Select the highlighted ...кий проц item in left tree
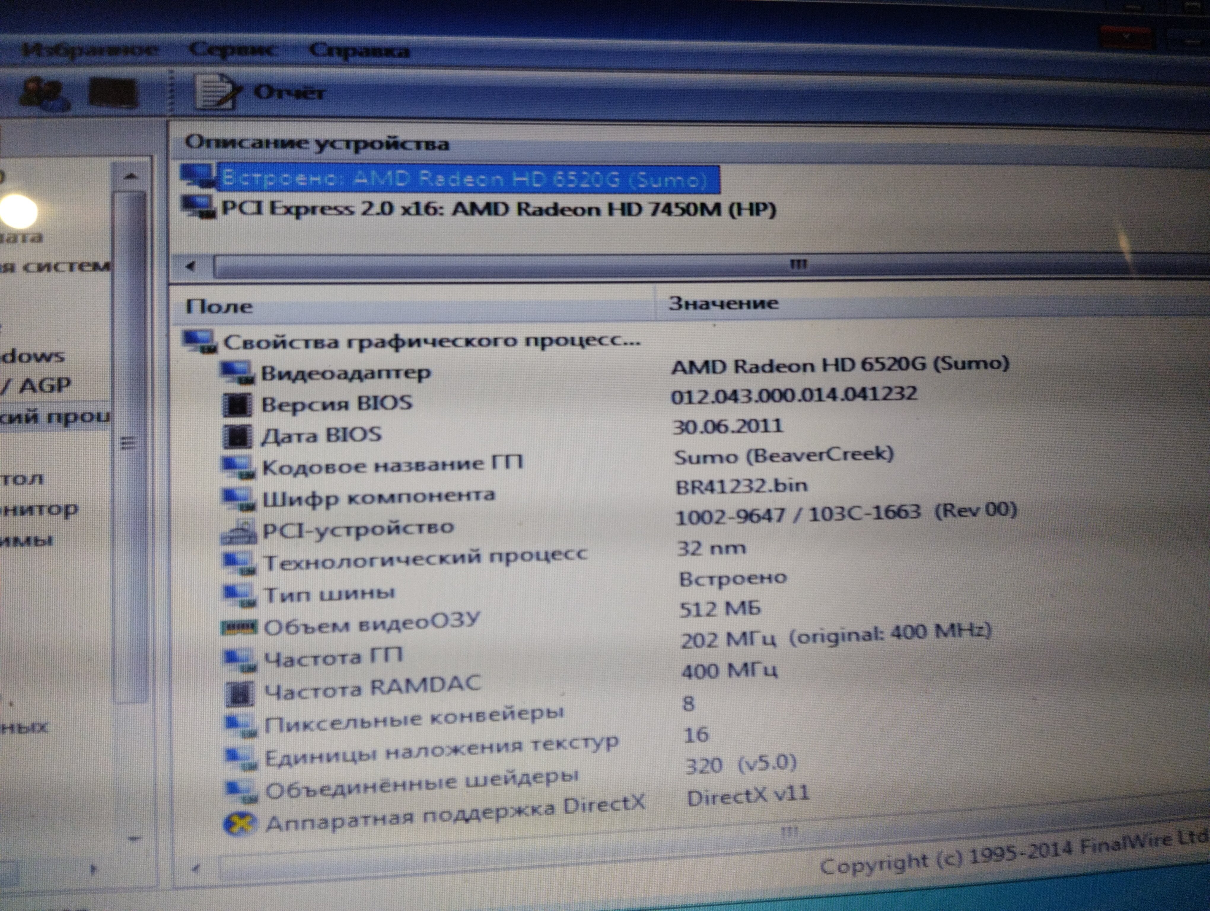 click(55, 417)
